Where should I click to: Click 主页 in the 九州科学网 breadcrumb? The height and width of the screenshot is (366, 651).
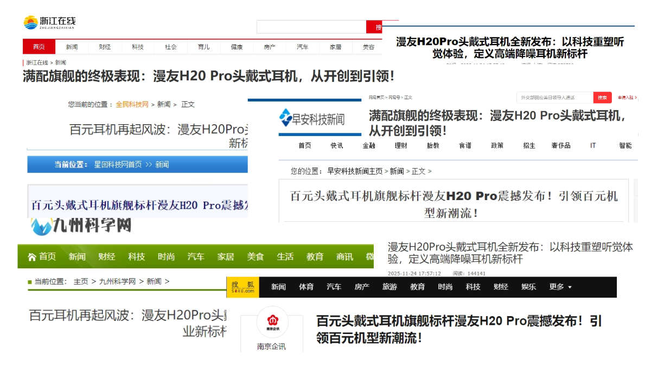point(81,281)
